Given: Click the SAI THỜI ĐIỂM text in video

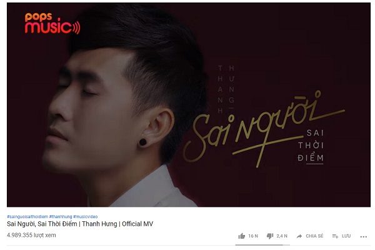Looking at the screenshot, I should [x=311, y=146].
